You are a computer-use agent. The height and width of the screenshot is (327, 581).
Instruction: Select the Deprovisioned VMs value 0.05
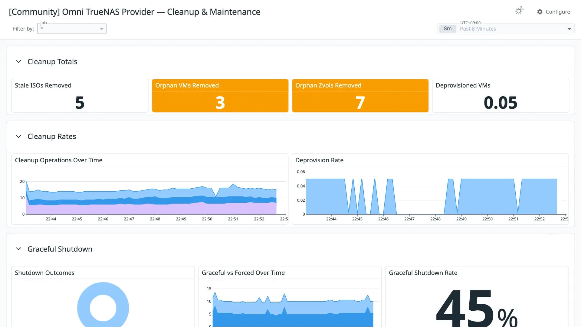click(501, 103)
